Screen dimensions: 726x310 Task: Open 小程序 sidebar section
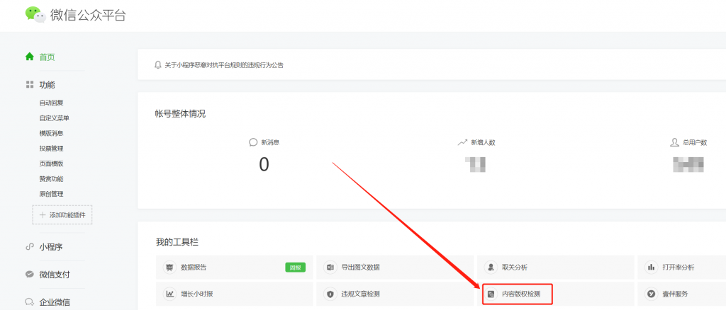click(51, 247)
